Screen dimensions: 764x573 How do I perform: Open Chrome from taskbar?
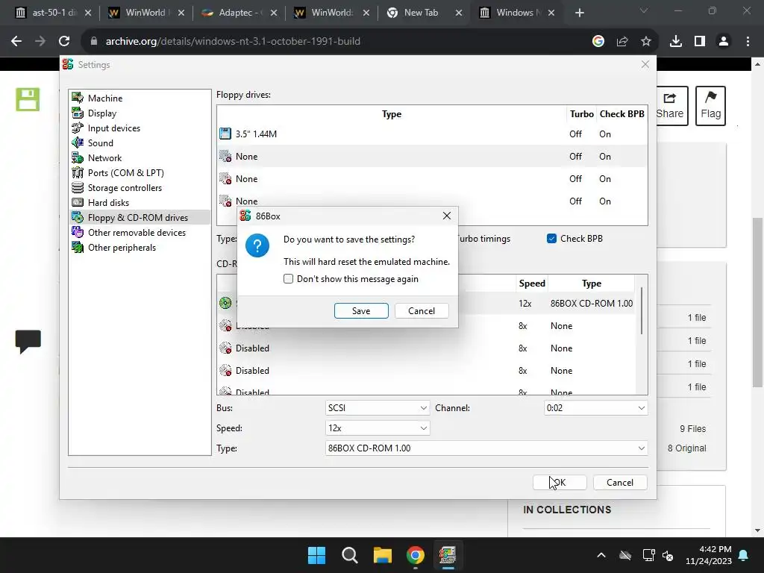pyautogui.click(x=415, y=555)
